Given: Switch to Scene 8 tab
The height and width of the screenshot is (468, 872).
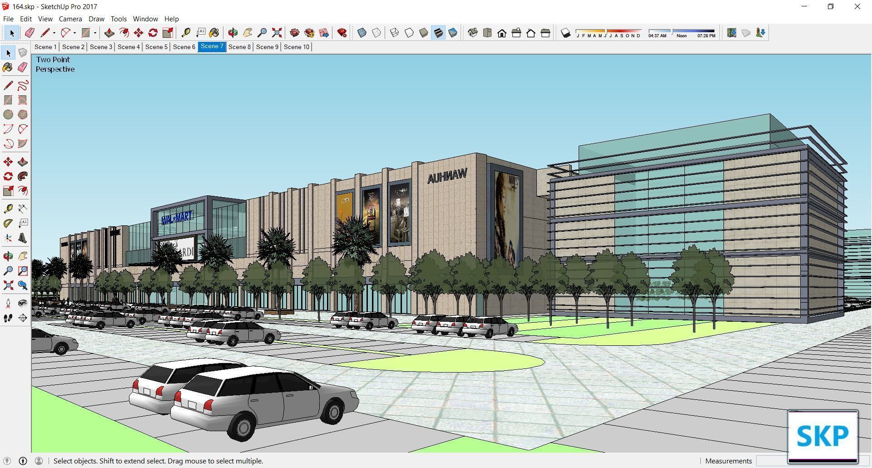Looking at the screenshot, I should [x=239, y=47].
